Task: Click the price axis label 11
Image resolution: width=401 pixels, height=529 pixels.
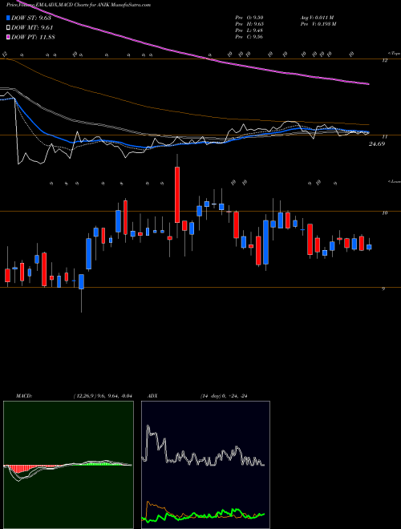Action: click(x=384, y=137)
